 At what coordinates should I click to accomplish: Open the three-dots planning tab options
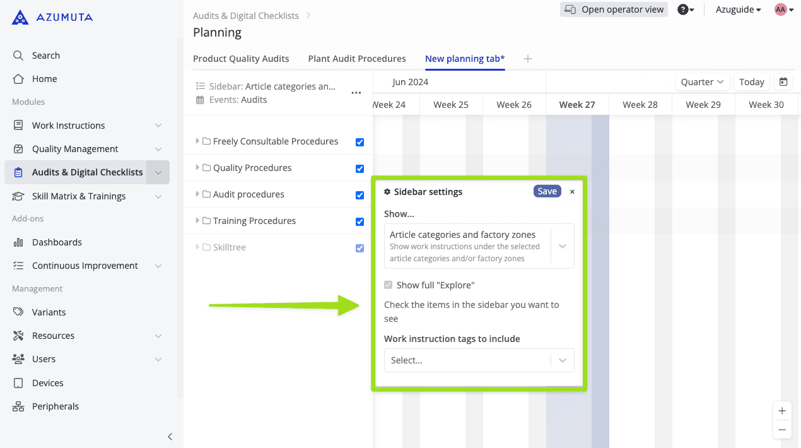tap(356, 93)
